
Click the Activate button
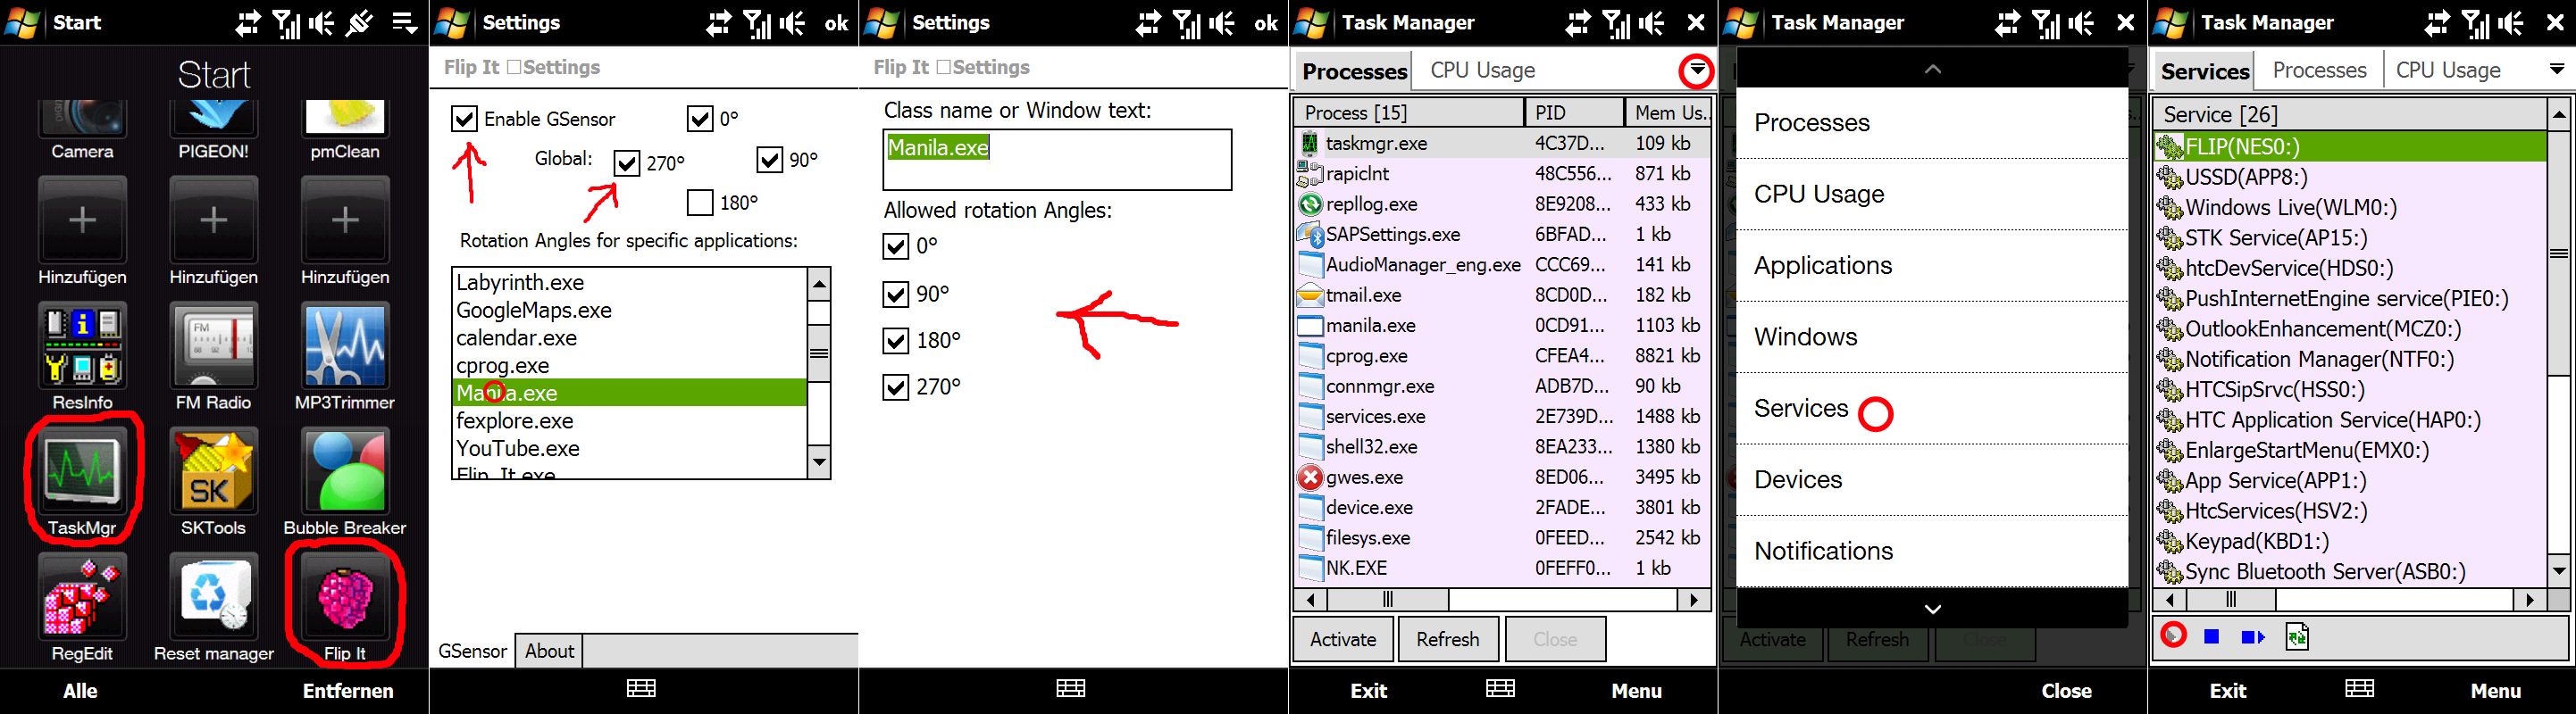[1342, 639]
